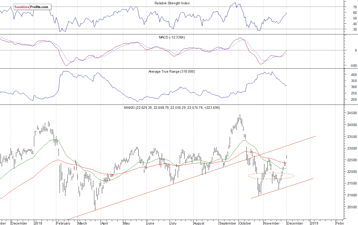The height and width of the screenshot is (225, 358).
Task: Click the June date label
Action: 150,223
